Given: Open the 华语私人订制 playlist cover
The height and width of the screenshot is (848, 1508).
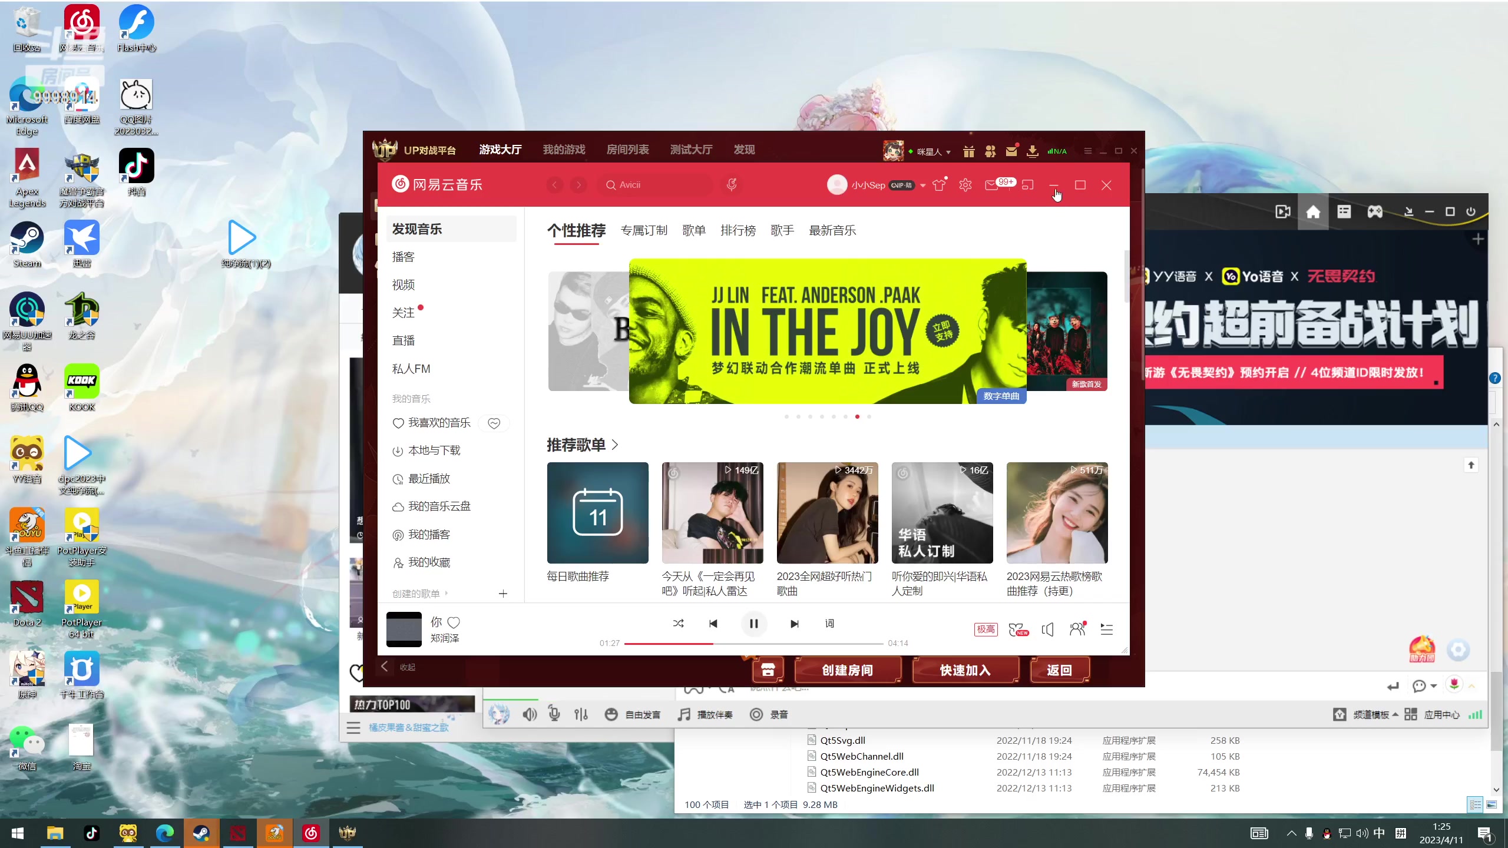Looking at the screenshot, I should click(x=942, y=513).
